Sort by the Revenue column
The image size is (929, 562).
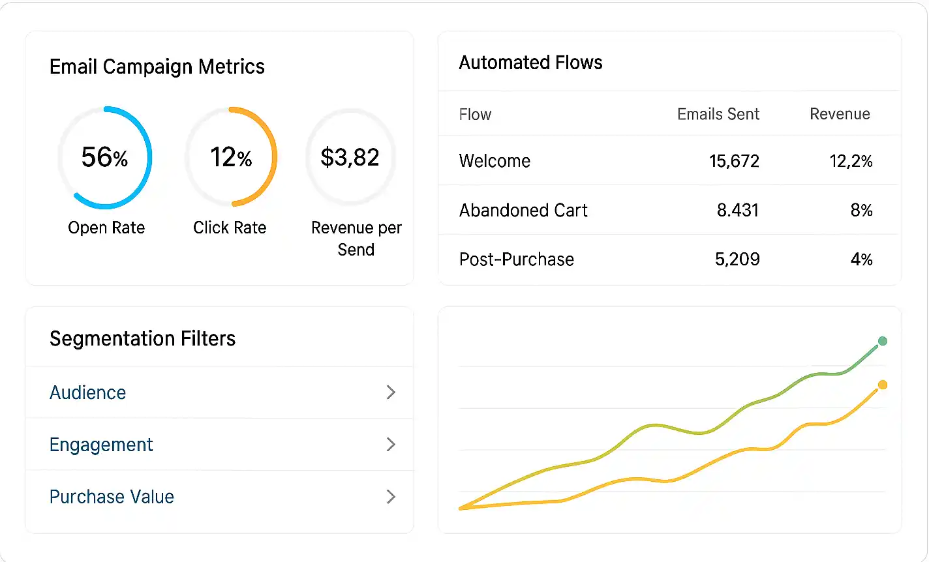coord(840,113)
